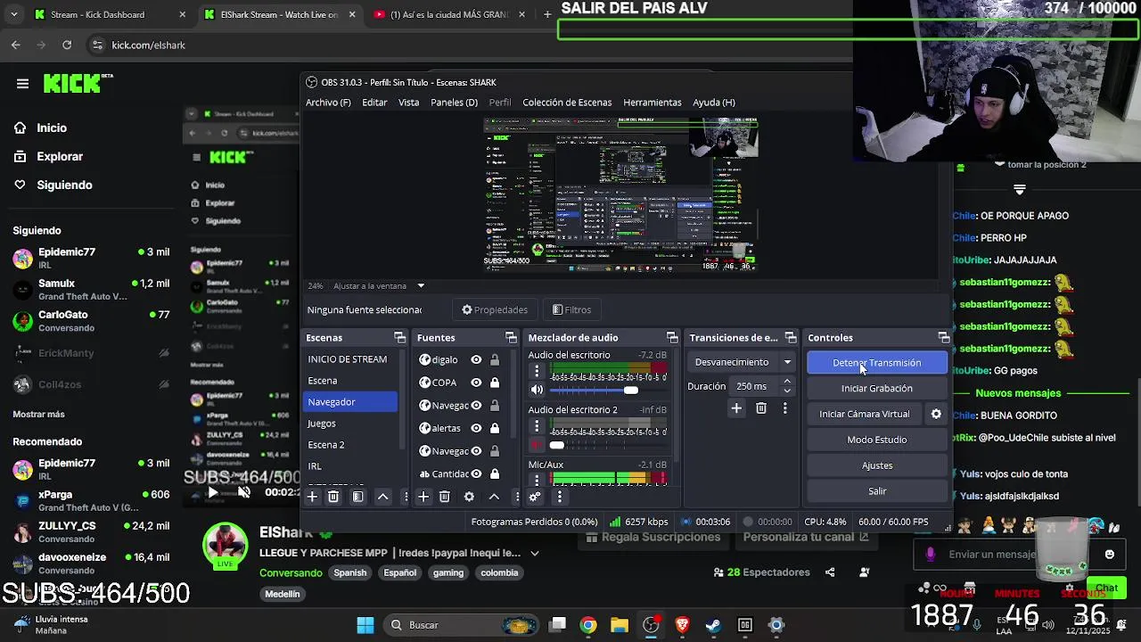Toggle lock on COPA source
The image size is (1141, 642).
[495, 383]
